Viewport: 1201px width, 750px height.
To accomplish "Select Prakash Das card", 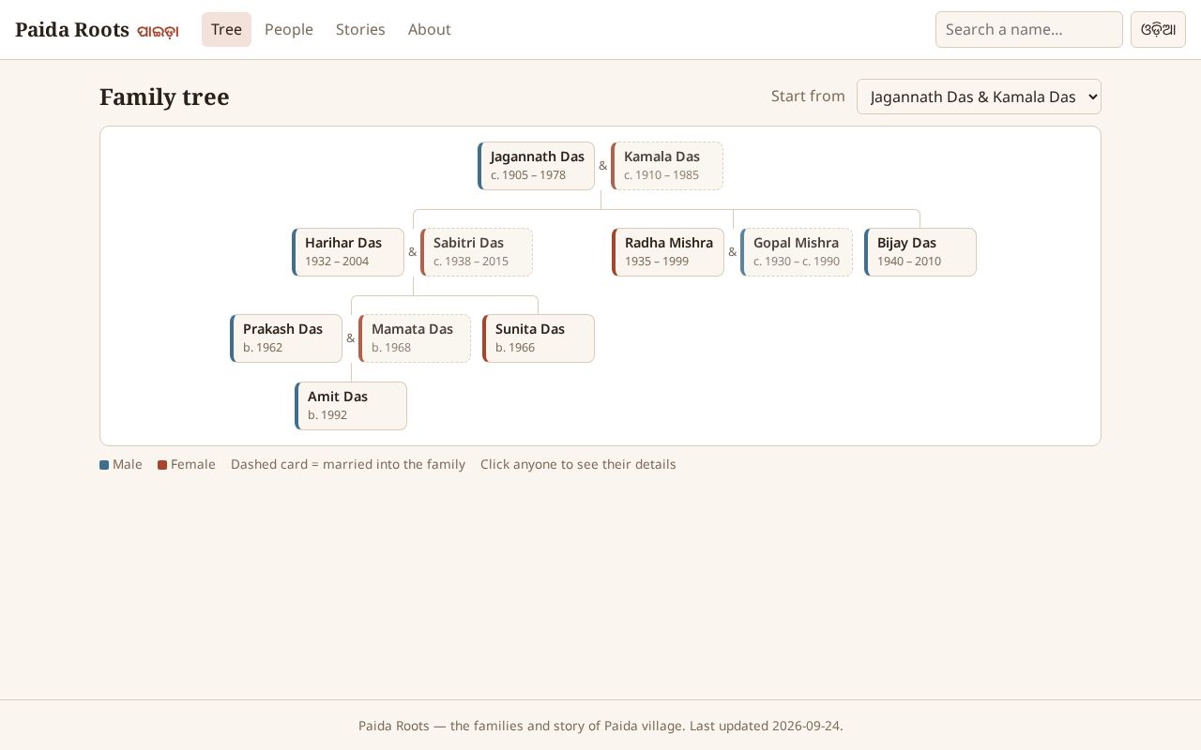I will click(x=286, y=338).
